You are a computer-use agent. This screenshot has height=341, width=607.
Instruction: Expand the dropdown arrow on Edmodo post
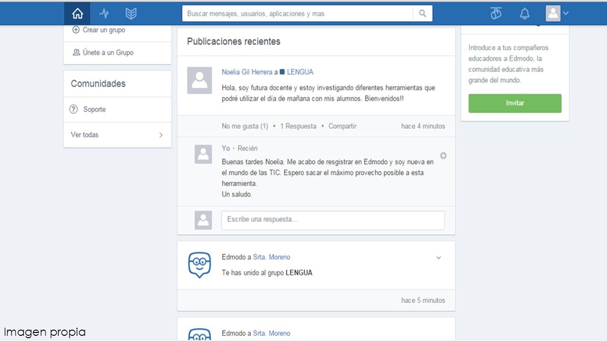point(439,258)
